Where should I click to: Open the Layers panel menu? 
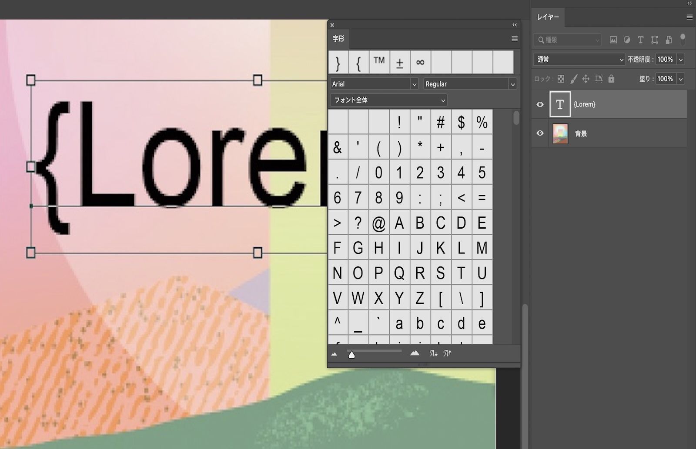click(x=689, y=17)
